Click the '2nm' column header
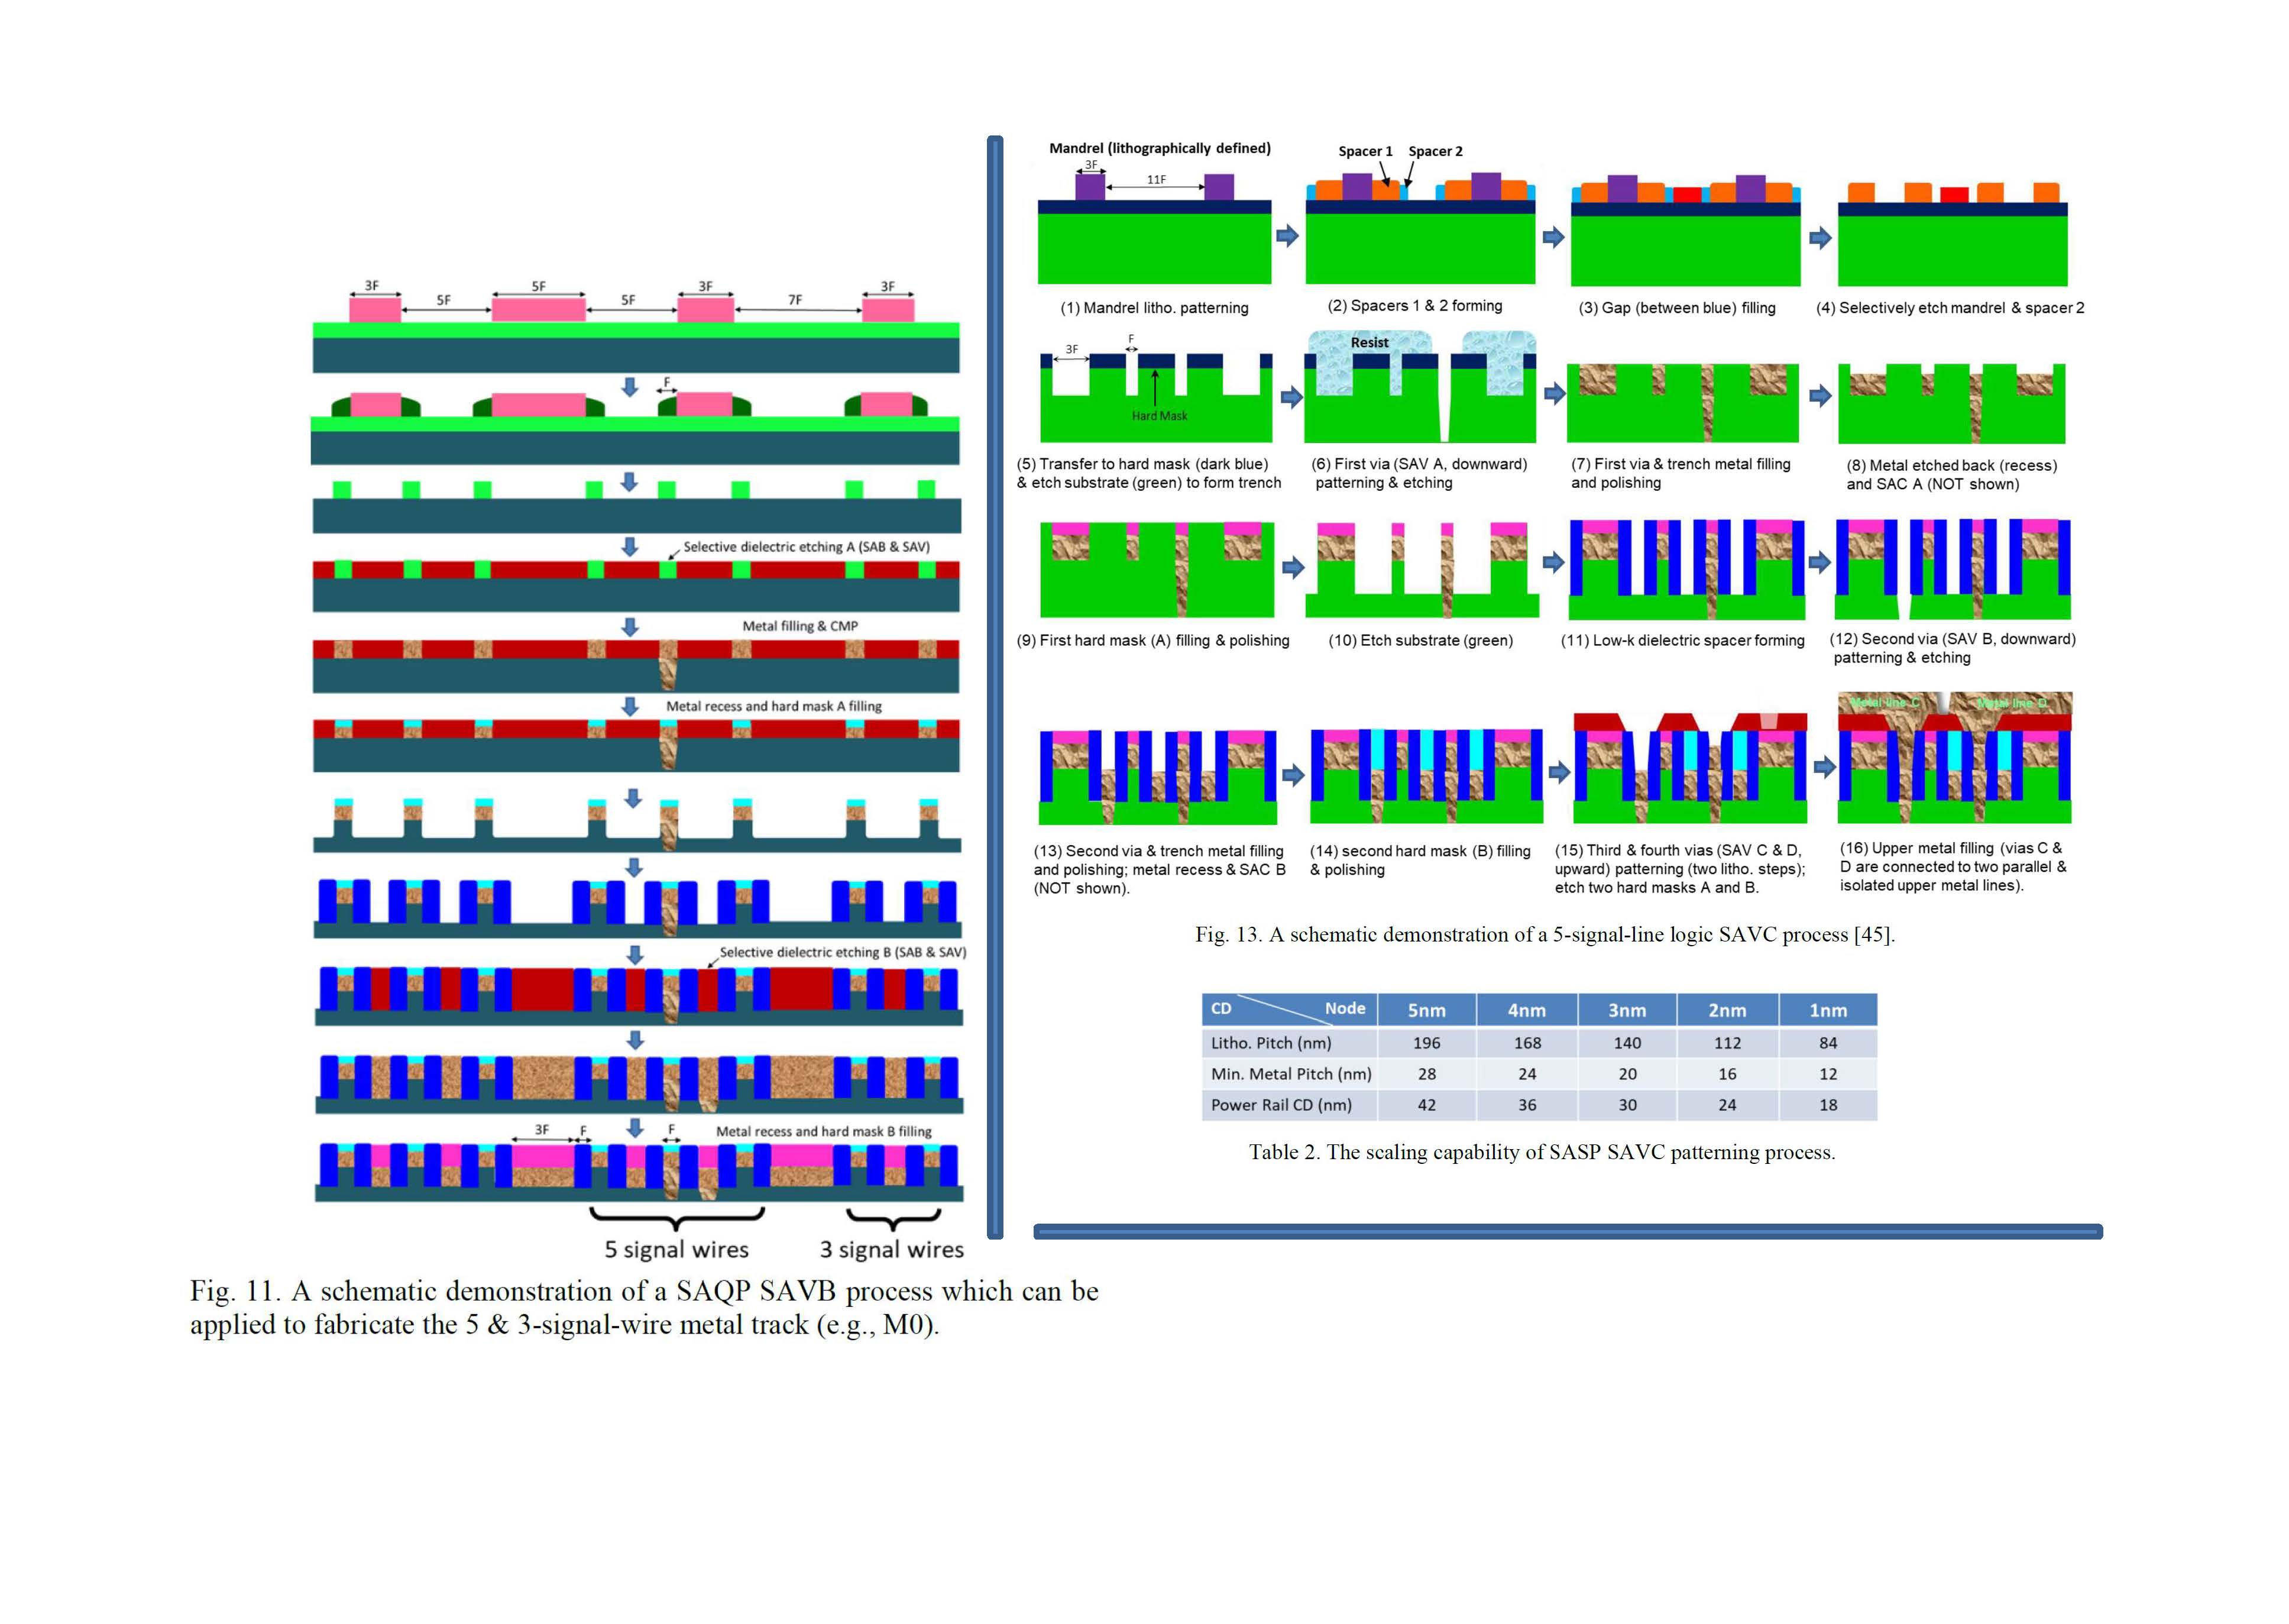 1727,1010
